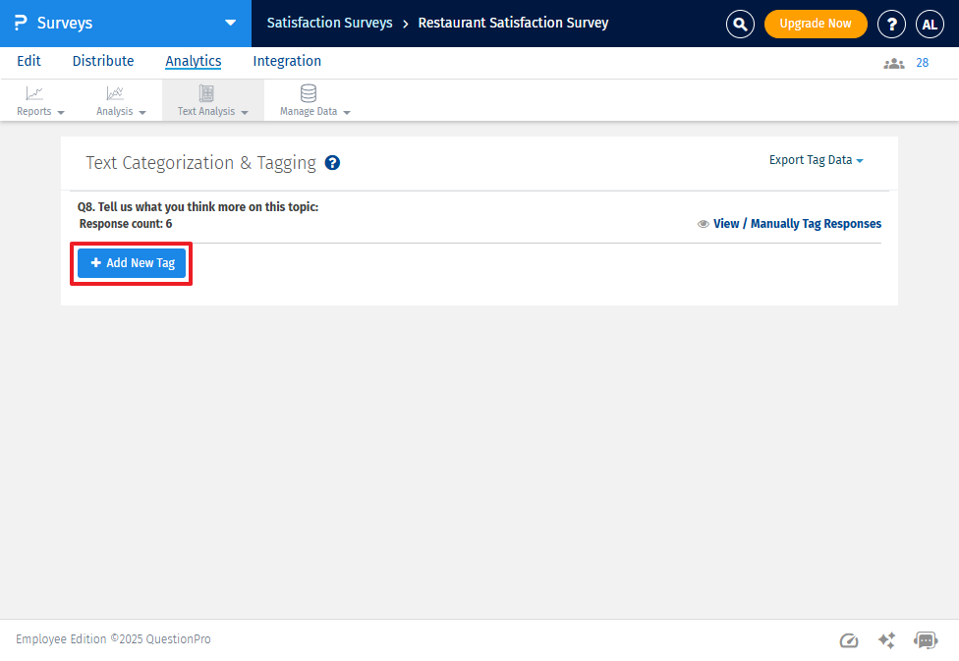The height and width of the screenshot is (661, 959).
Task: Click the eye icon beside View responses
Action: click(704, 224)
